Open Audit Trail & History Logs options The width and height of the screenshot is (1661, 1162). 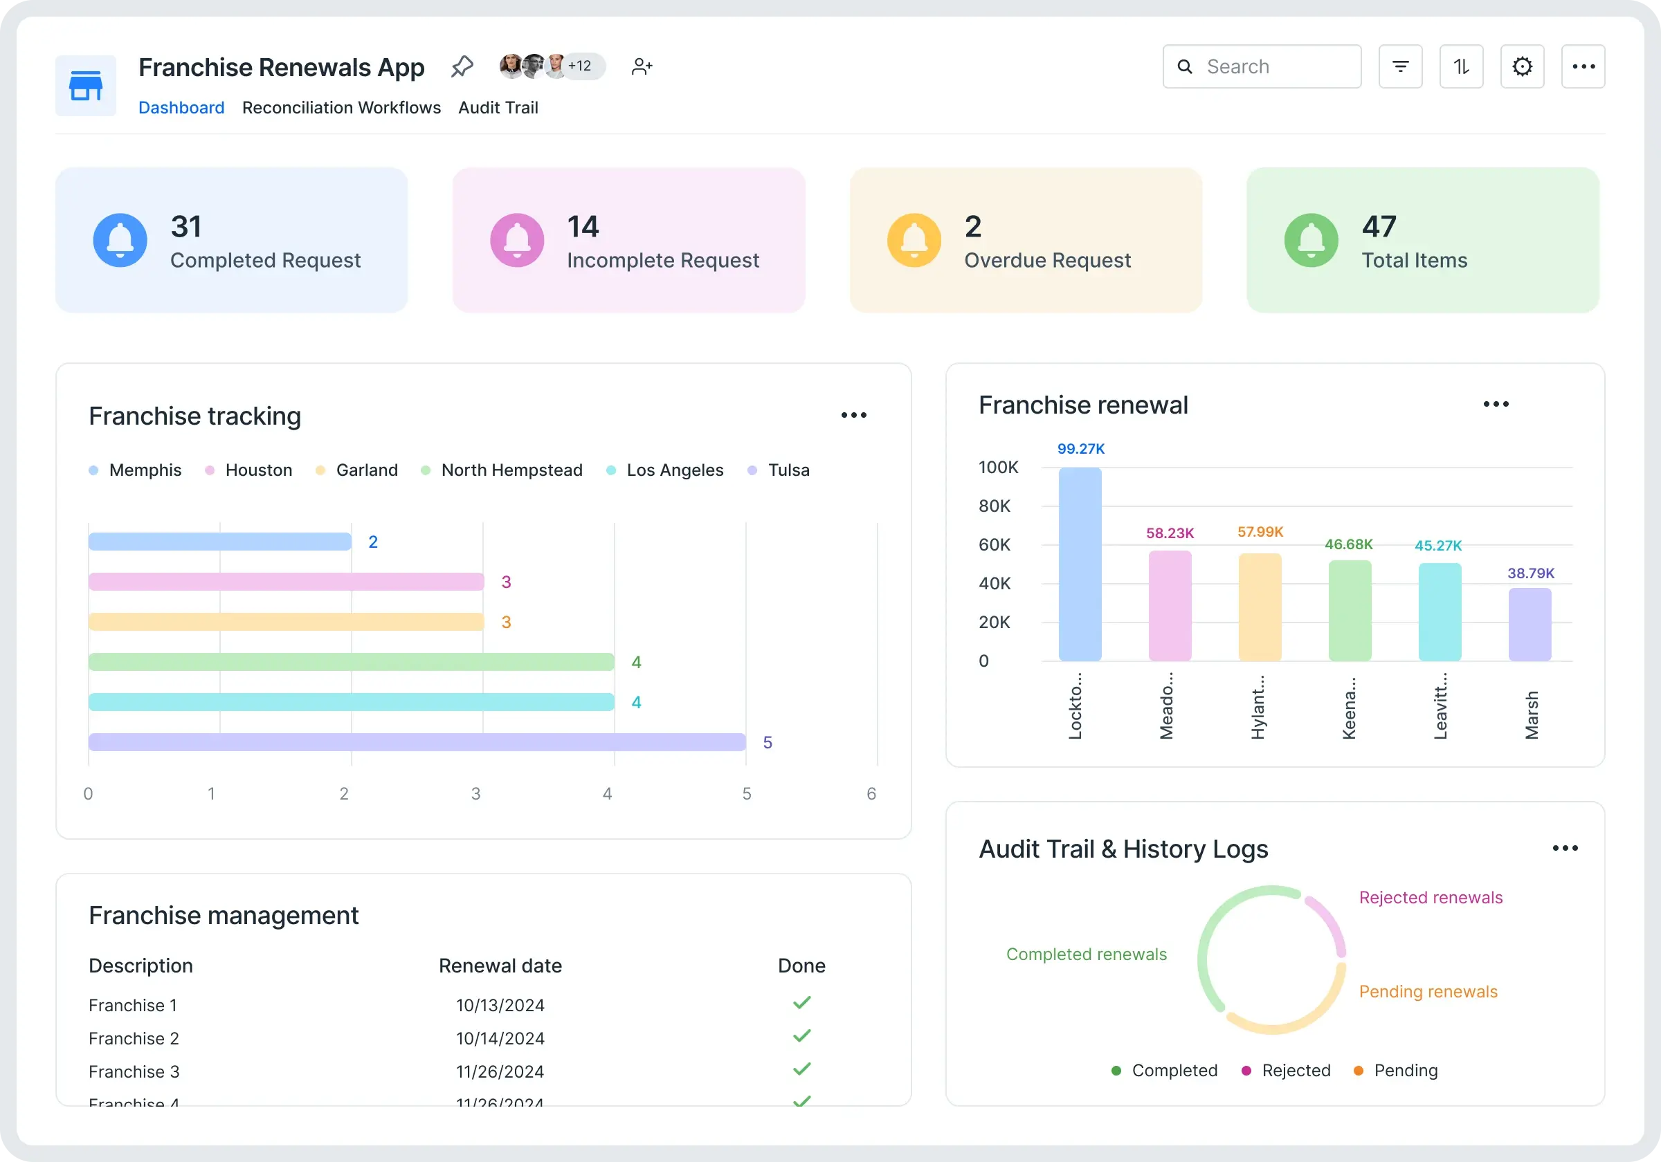coord(1565,848)
